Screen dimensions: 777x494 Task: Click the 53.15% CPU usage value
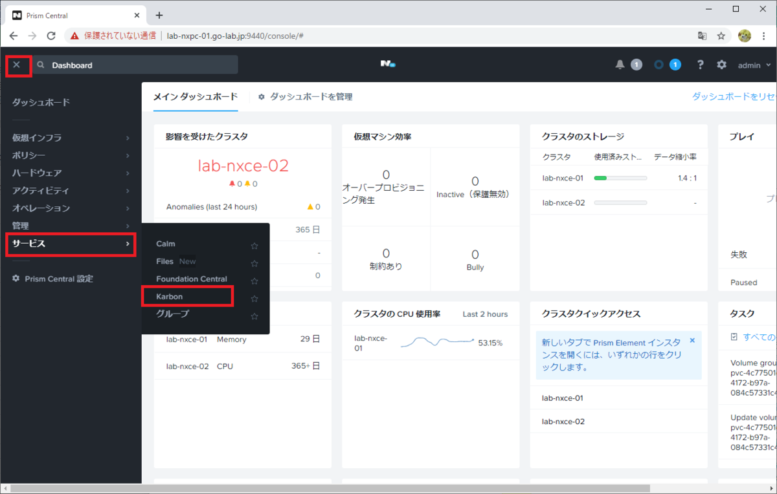(x=490, y=343)
